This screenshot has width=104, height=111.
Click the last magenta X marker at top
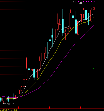pyautogui.click(x=94, y=1)
